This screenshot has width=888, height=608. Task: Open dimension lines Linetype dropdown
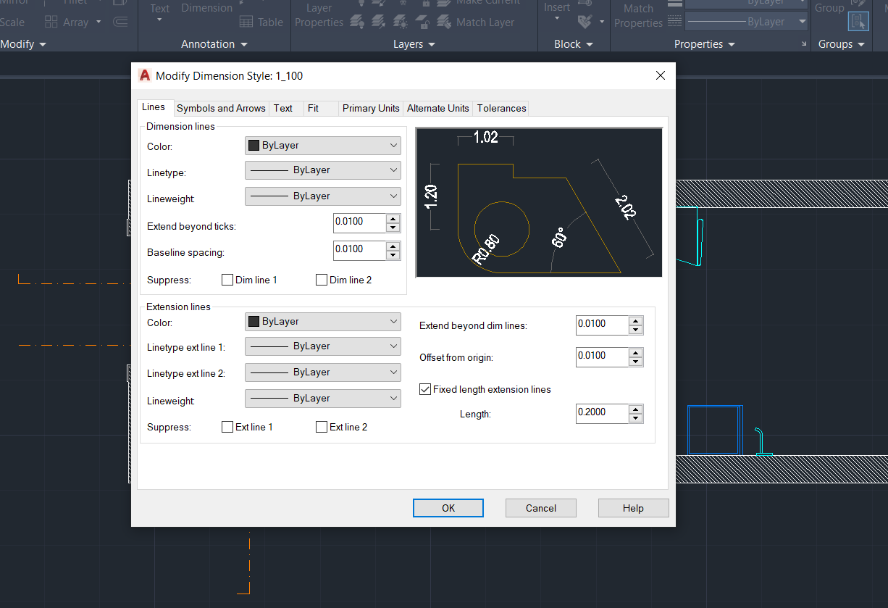pos(323,170)
